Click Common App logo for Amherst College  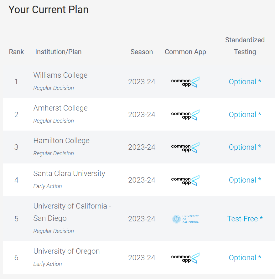tap(185, 115)
